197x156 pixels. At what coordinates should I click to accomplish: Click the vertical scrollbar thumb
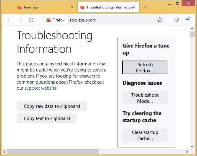point(192,34)
